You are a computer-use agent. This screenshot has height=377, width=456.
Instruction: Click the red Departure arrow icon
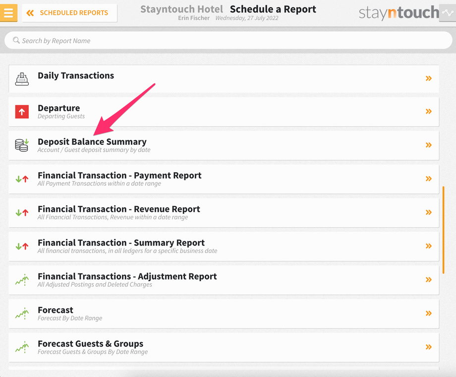(22, 112)
